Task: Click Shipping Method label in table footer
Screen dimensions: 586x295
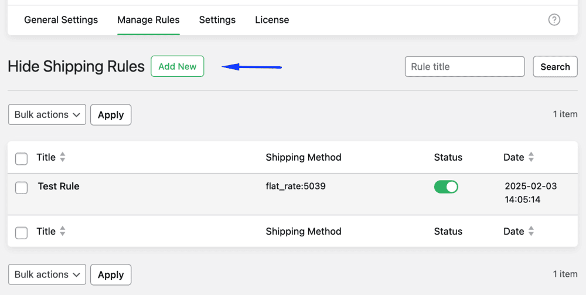Action: [x=304, y=232]
